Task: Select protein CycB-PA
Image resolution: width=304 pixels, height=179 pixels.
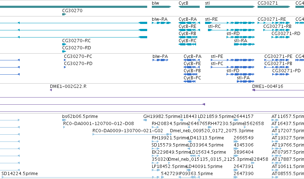Action: pos(193,56)
